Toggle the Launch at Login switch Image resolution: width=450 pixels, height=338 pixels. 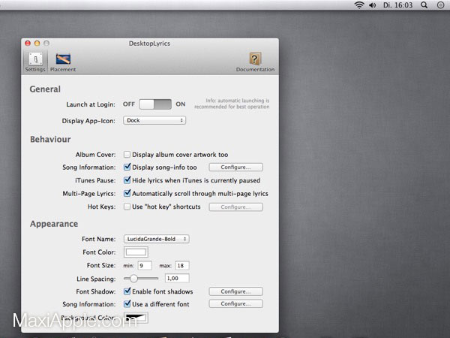click(155, 104)
